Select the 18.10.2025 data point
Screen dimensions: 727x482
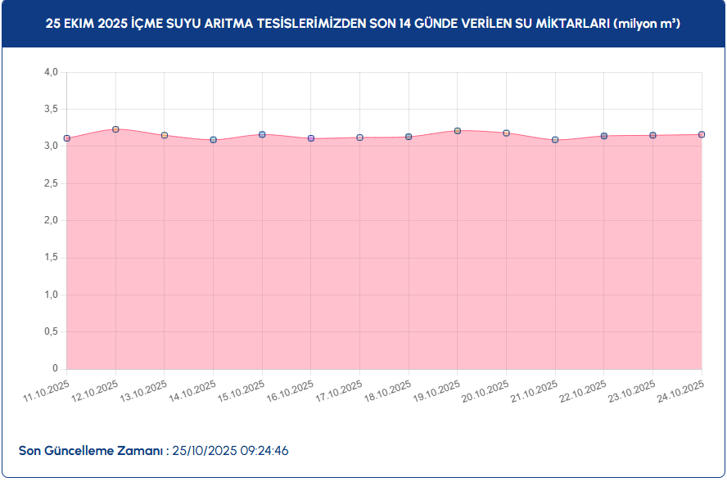(409, 137)
